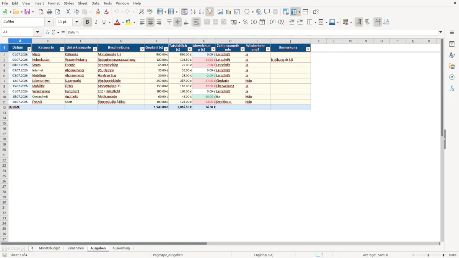Open font size dropdown showing 11 pt

coord(76,22)
